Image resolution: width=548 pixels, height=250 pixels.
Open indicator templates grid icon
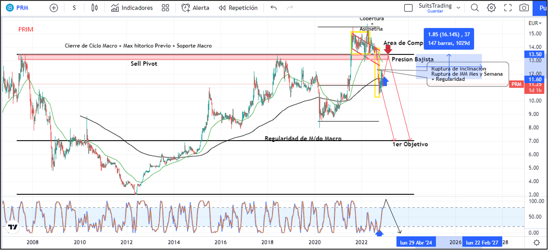point(166,8)
